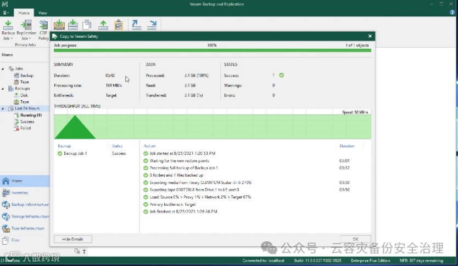
Task: Select Backup under Jobs
Action: (x=27, y=76)
